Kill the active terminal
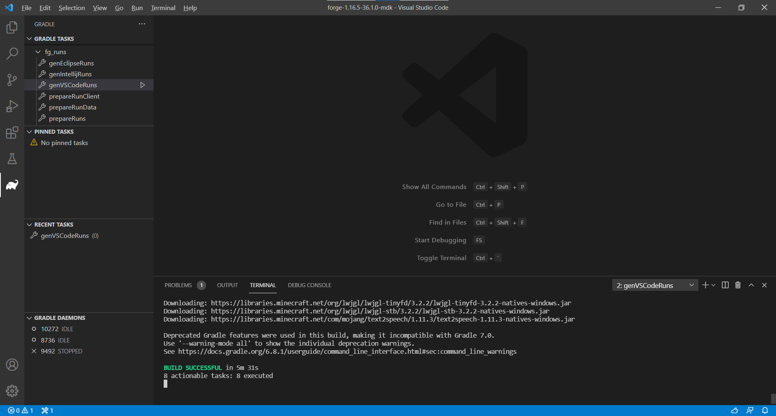Viewport: 776px width, 416px height. coord(738,285)
